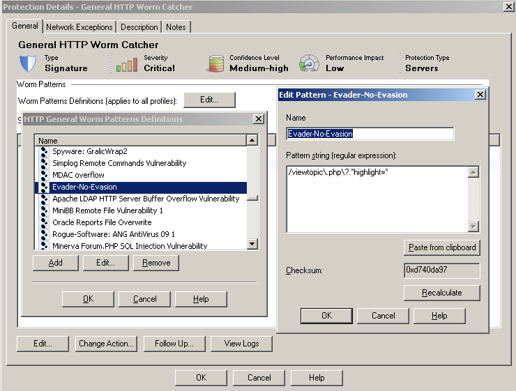Click the Confidence Level stack icon

(x=214, y=64)
